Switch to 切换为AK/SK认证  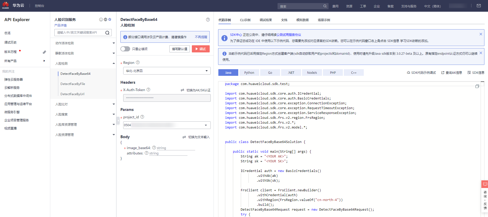point(196,90)
